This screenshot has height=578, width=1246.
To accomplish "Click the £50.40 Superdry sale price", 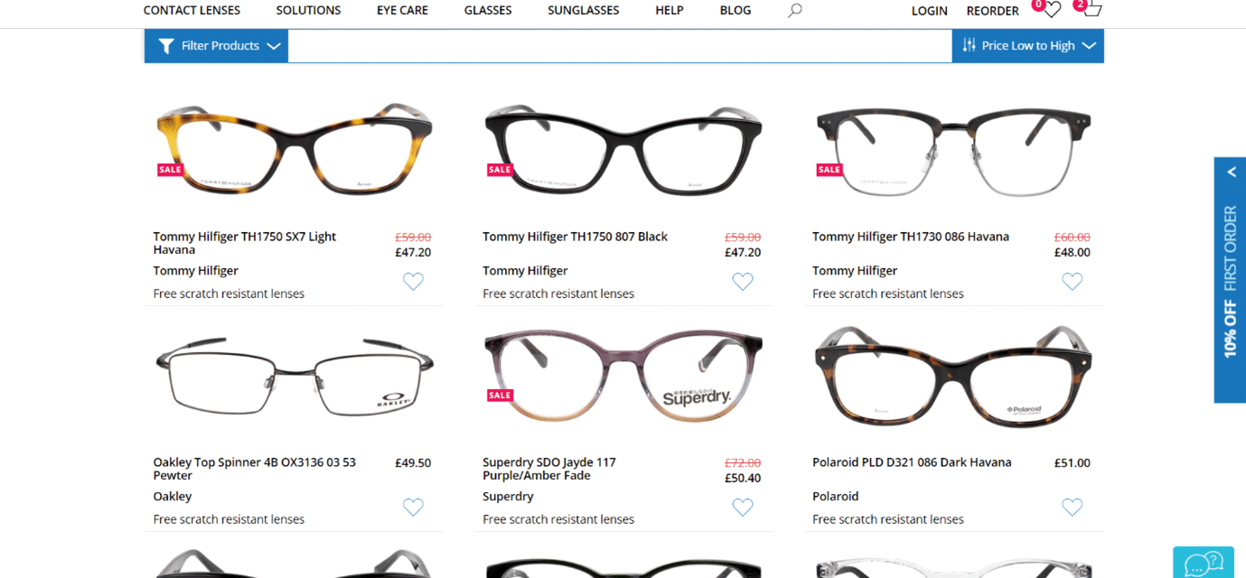I will click(x=743, y=479).
